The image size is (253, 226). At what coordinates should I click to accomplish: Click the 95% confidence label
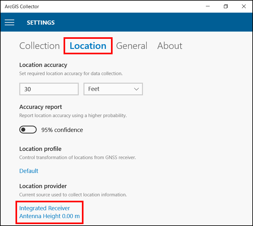pos(62,130)
